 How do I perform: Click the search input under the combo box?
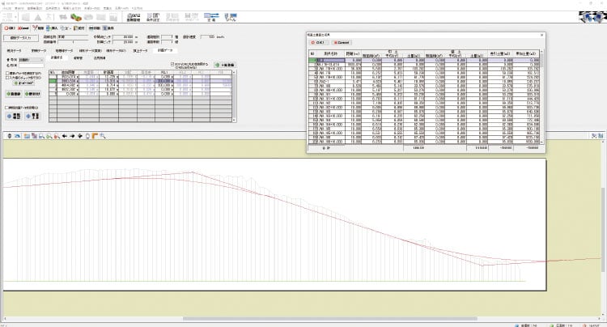coord(31,66)
